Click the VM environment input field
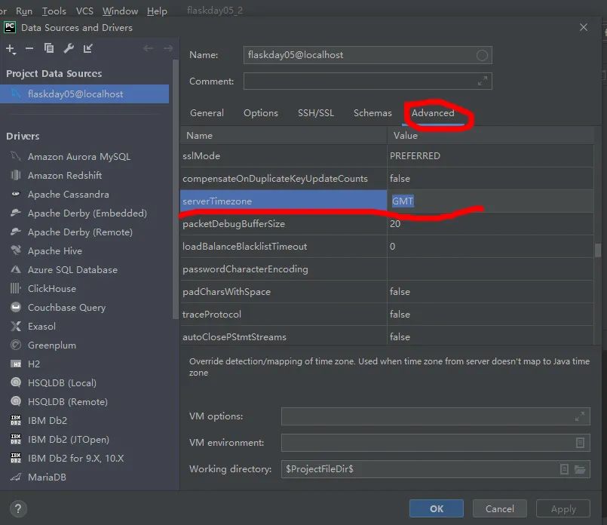 436,443
